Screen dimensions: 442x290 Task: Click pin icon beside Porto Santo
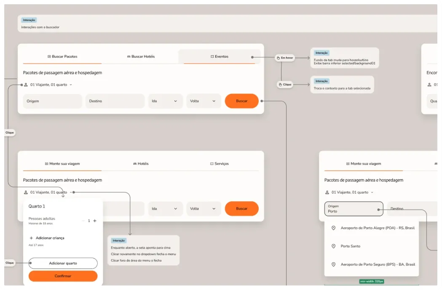click(333, 246)
